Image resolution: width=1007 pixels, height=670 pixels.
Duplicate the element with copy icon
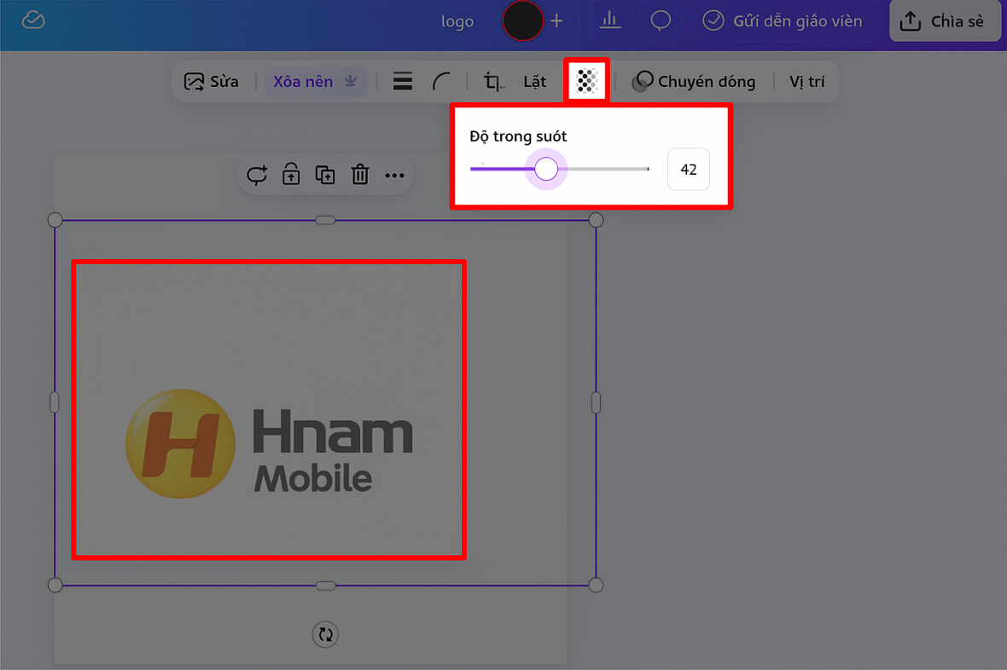(x=325, y=175)
